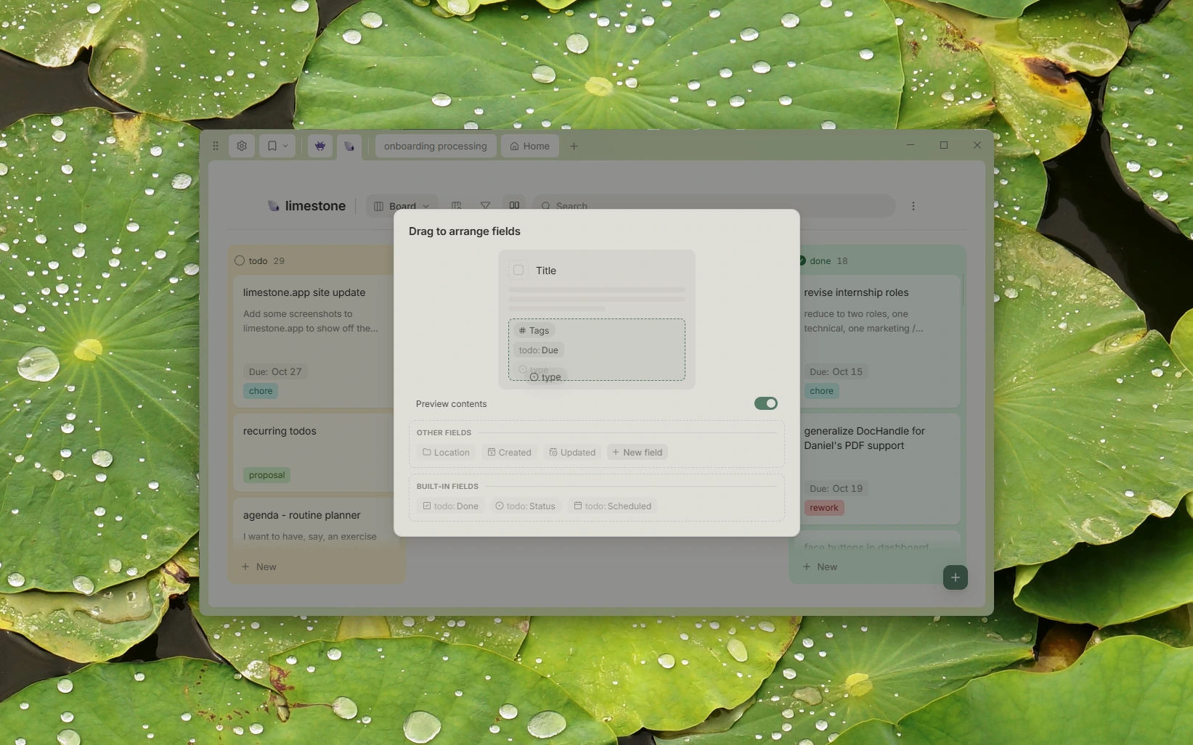
Task: Add the todo: Scheduled built-in field
Action: (x=613, y=506)
